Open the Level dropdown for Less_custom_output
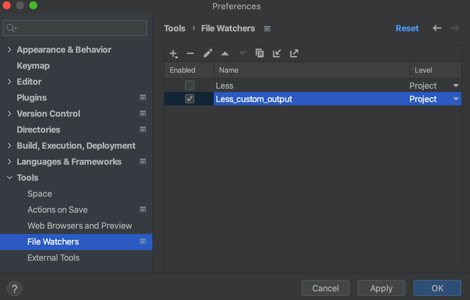This screenshot has height=300, width=470. [x=456, y=99]
